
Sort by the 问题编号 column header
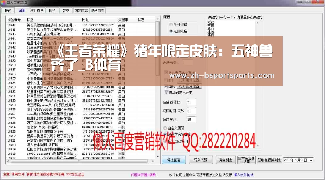14,20
